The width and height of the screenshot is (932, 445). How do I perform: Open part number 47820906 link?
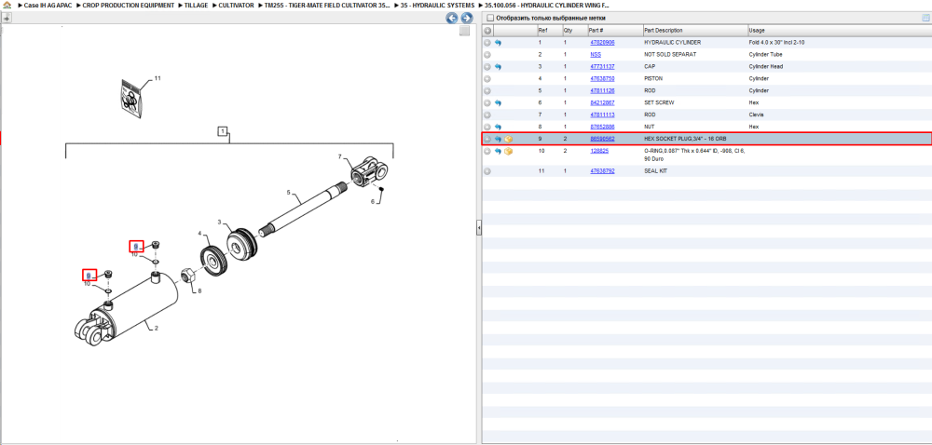coord(602,43)
